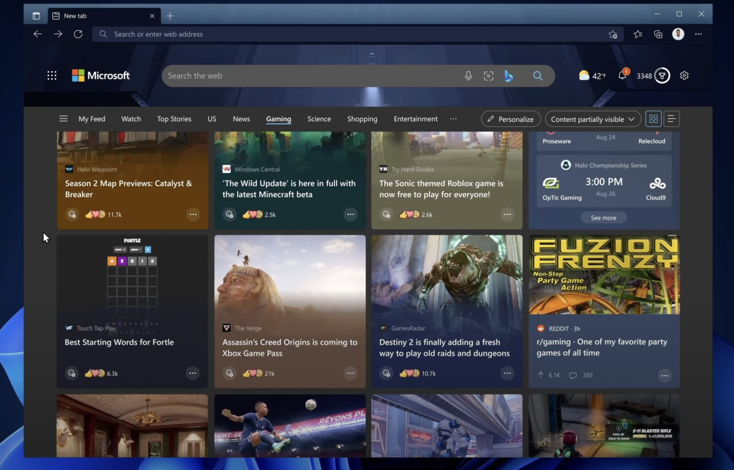Open the browser profile avatar
The image size is (734, 470).
tap(678, 34)
